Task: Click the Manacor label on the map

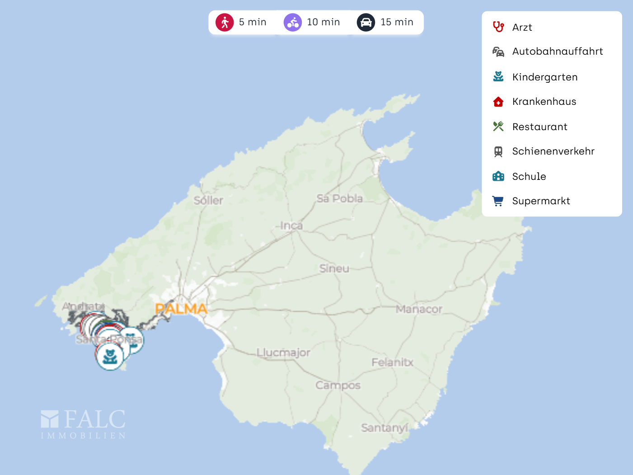Action: 419,309
